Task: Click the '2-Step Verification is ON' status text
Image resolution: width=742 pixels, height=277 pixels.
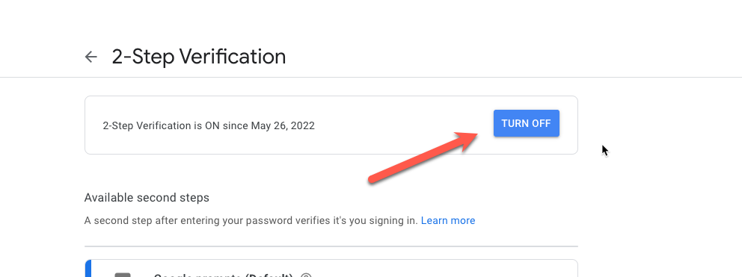Action: tap(209, 125)
